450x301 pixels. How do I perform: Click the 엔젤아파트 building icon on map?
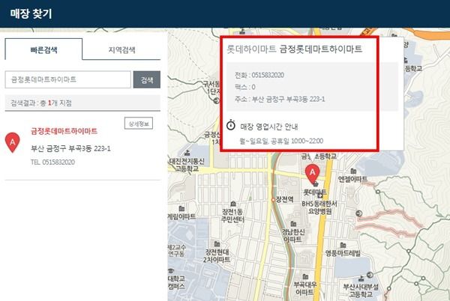(x=353, y=171)
